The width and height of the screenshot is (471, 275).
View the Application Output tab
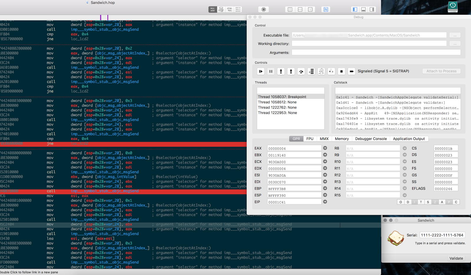[409, 139]
